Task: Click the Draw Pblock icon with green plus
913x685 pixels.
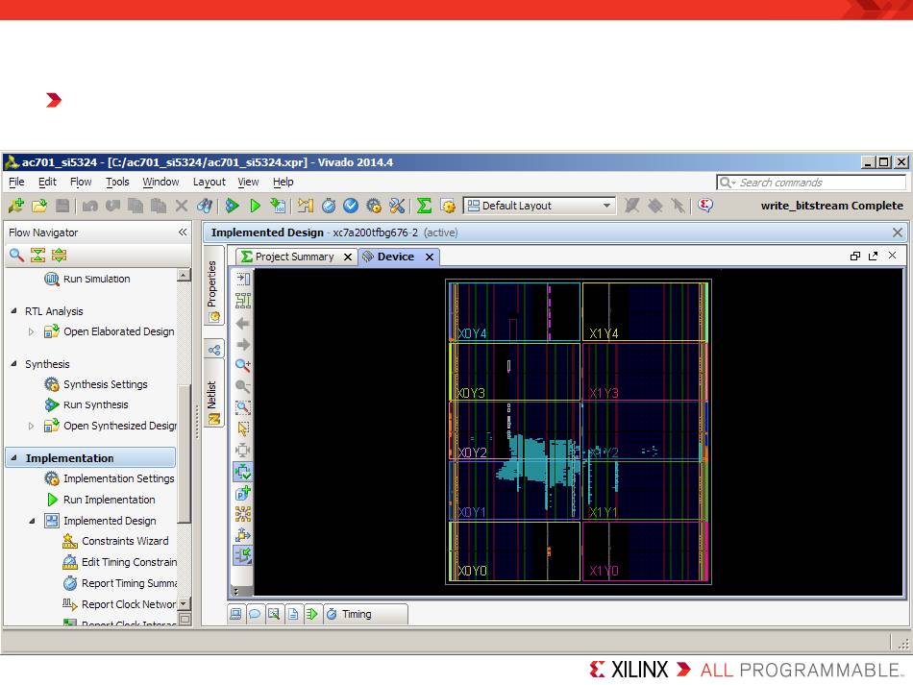Action: pyautogui.click(x=243, y=493)
